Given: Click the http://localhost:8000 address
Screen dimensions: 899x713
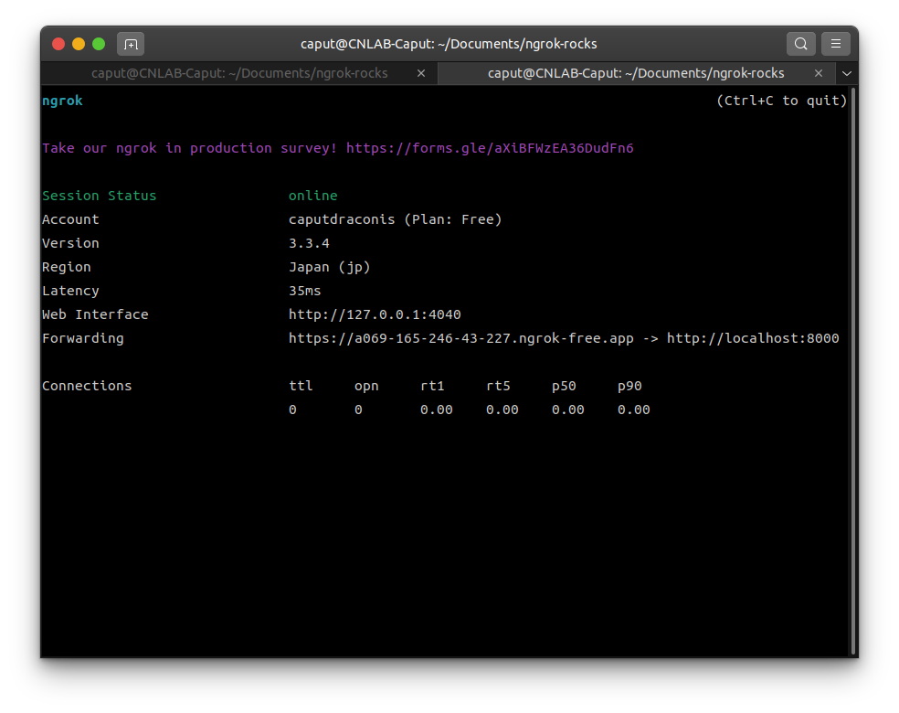Looking at the screenshot, I should 753,338.
